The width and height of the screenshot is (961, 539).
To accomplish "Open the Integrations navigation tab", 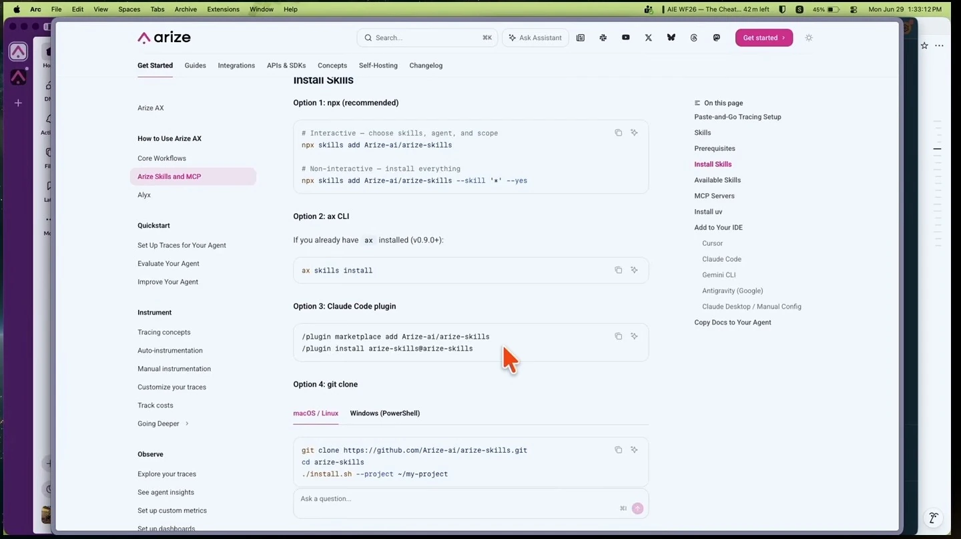I will pyautogui.click(x=236, y=65).
